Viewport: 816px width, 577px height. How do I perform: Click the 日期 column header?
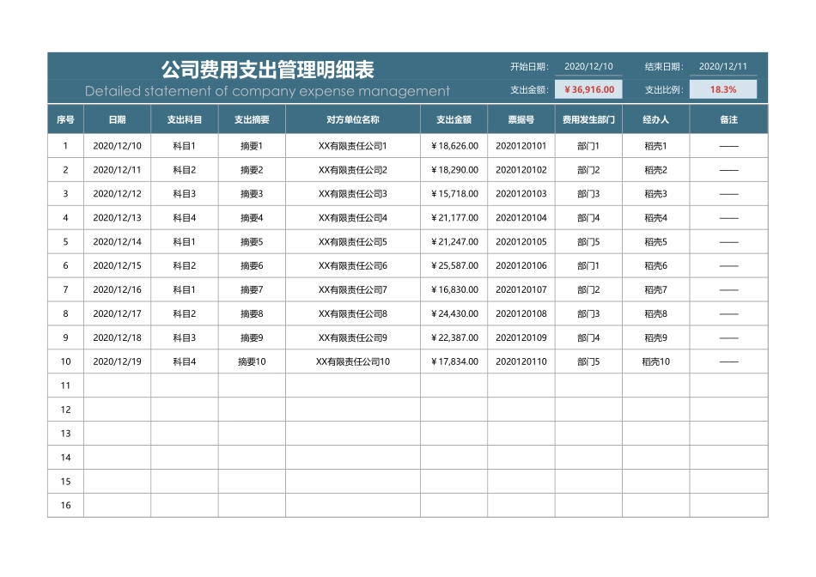(117, 119)
